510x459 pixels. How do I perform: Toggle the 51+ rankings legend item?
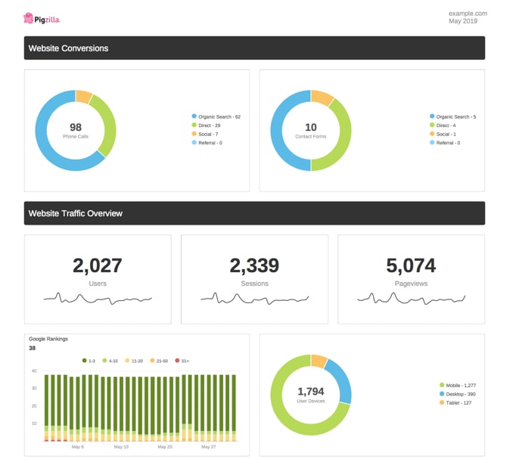(x=182, y=361)
